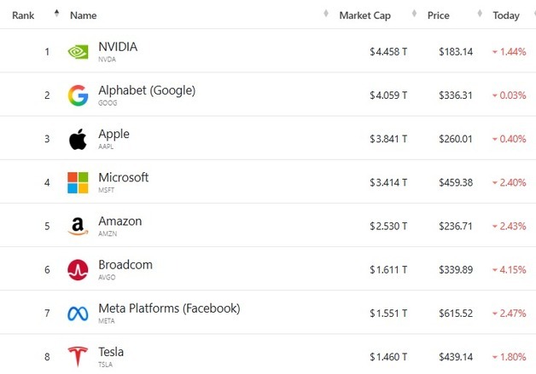
Task: Sort table using the Name header
Action: tap(83, 15)
